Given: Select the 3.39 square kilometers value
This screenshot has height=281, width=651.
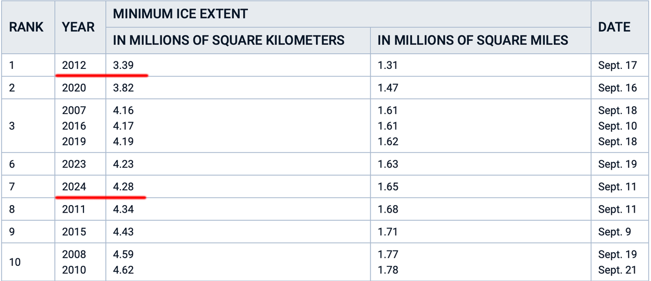Looking at the screenshot, I should pyautogui.click(x=123, y=66).
